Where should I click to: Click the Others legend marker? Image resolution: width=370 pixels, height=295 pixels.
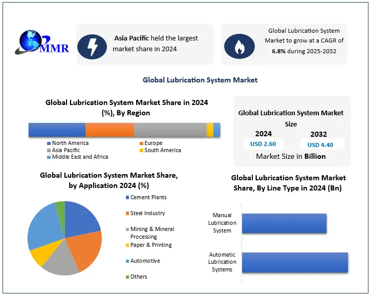click(x=126, y=277)
